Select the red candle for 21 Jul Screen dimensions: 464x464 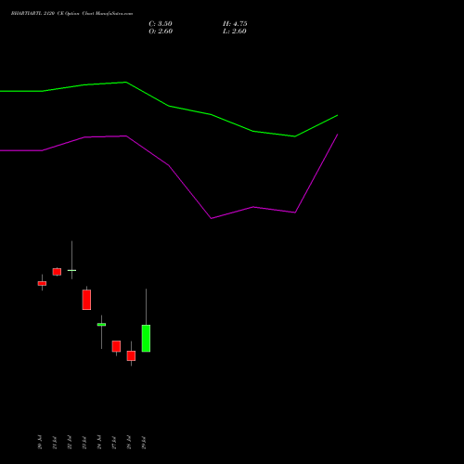pyautogui.click(x=57, y=272)
